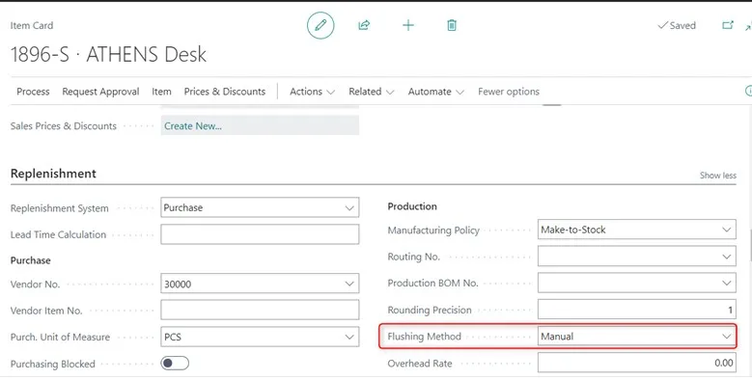
Task: Click Fewer options
Action: 509,92
